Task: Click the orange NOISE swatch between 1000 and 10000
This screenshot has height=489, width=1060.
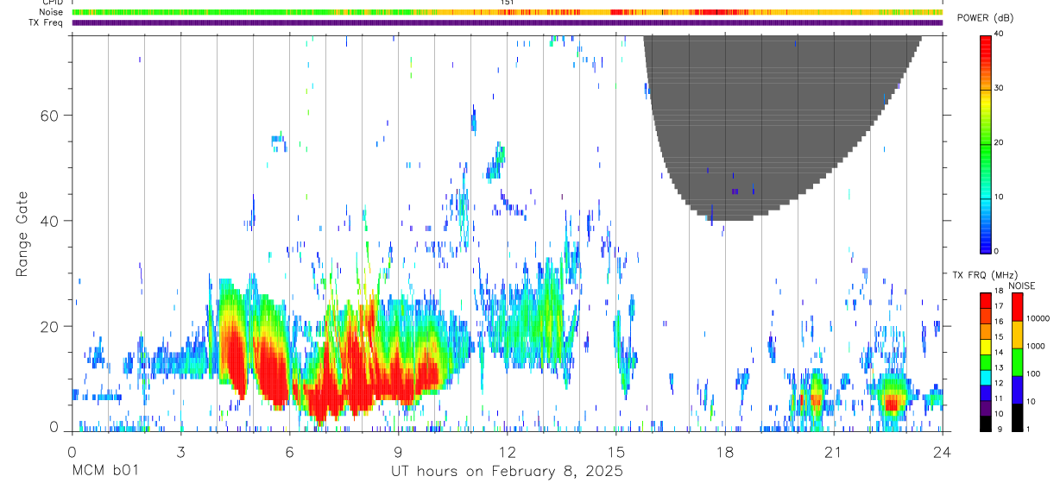Action: pyautogui.click(x=1016, y=335)
